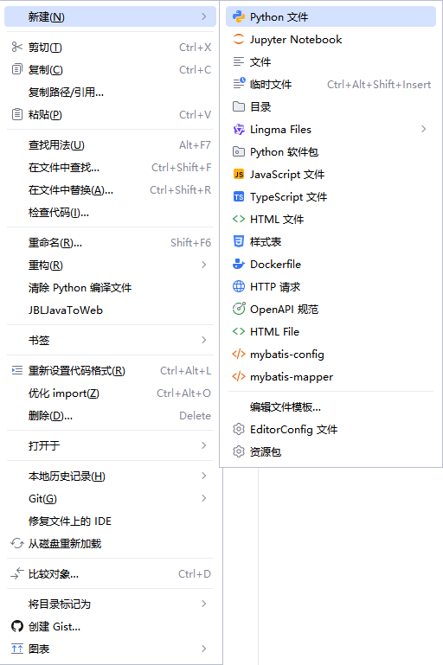
Task: Click the Lingma Files icon
Action: click(x=239, y=130)
